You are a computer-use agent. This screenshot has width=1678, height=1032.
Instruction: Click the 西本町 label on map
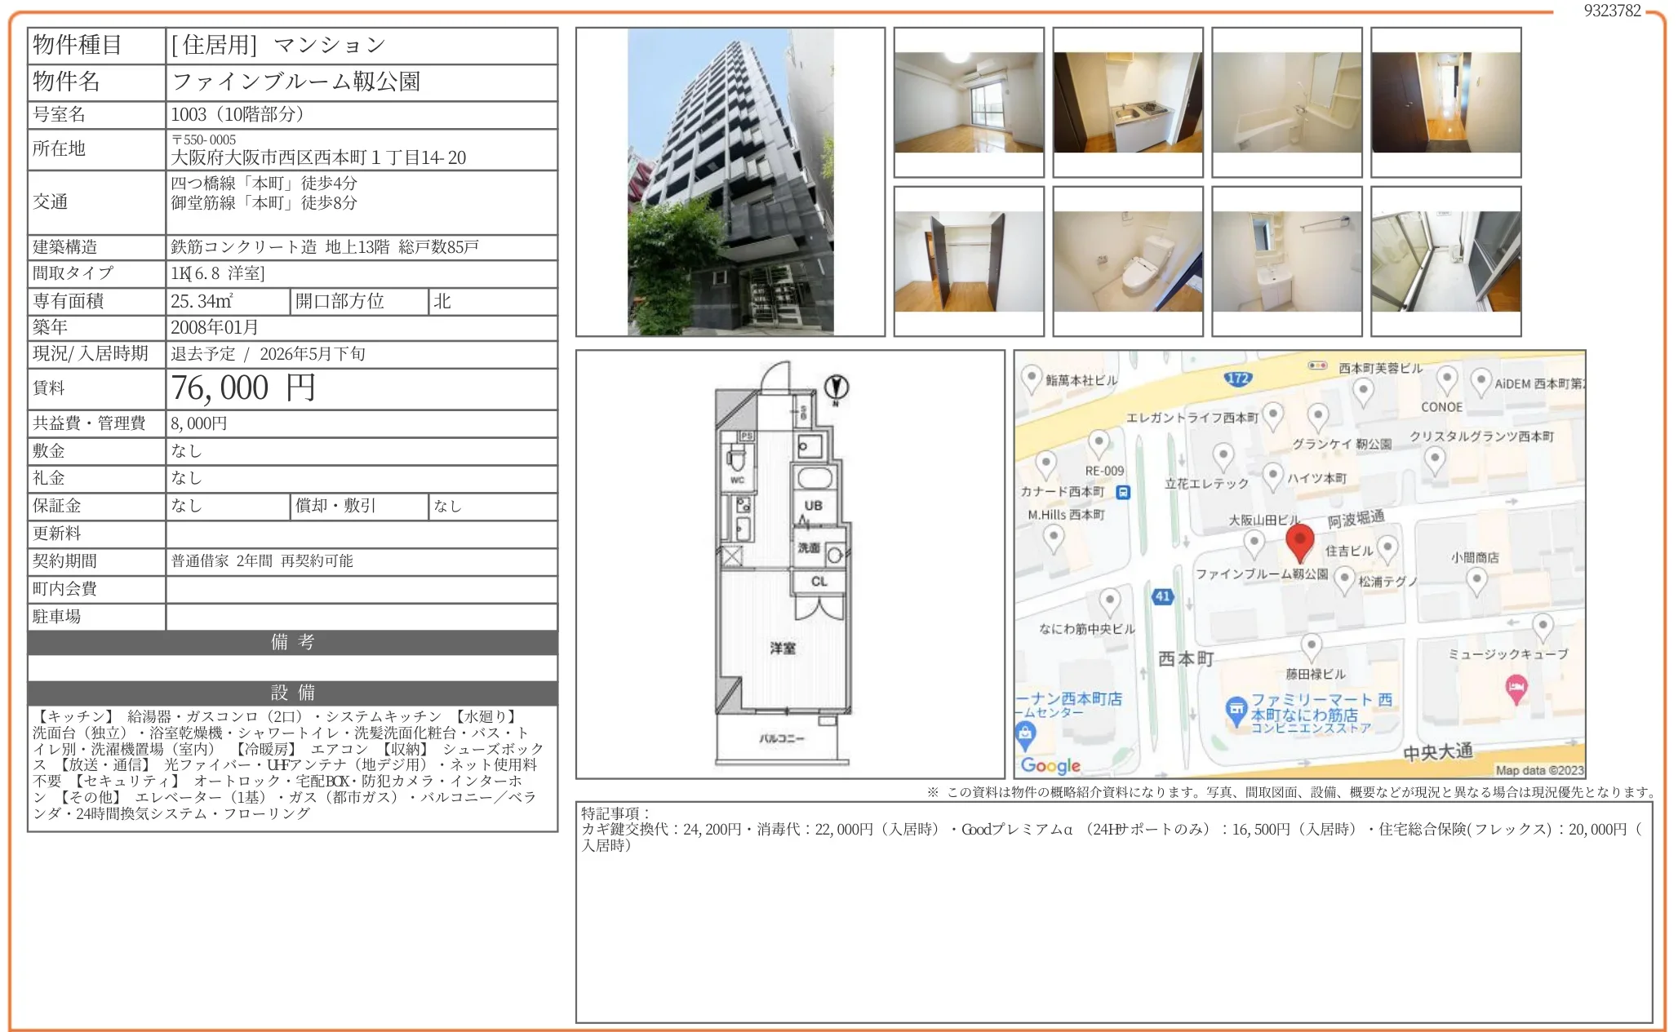pyautogui.click(x=1186, y=658)
